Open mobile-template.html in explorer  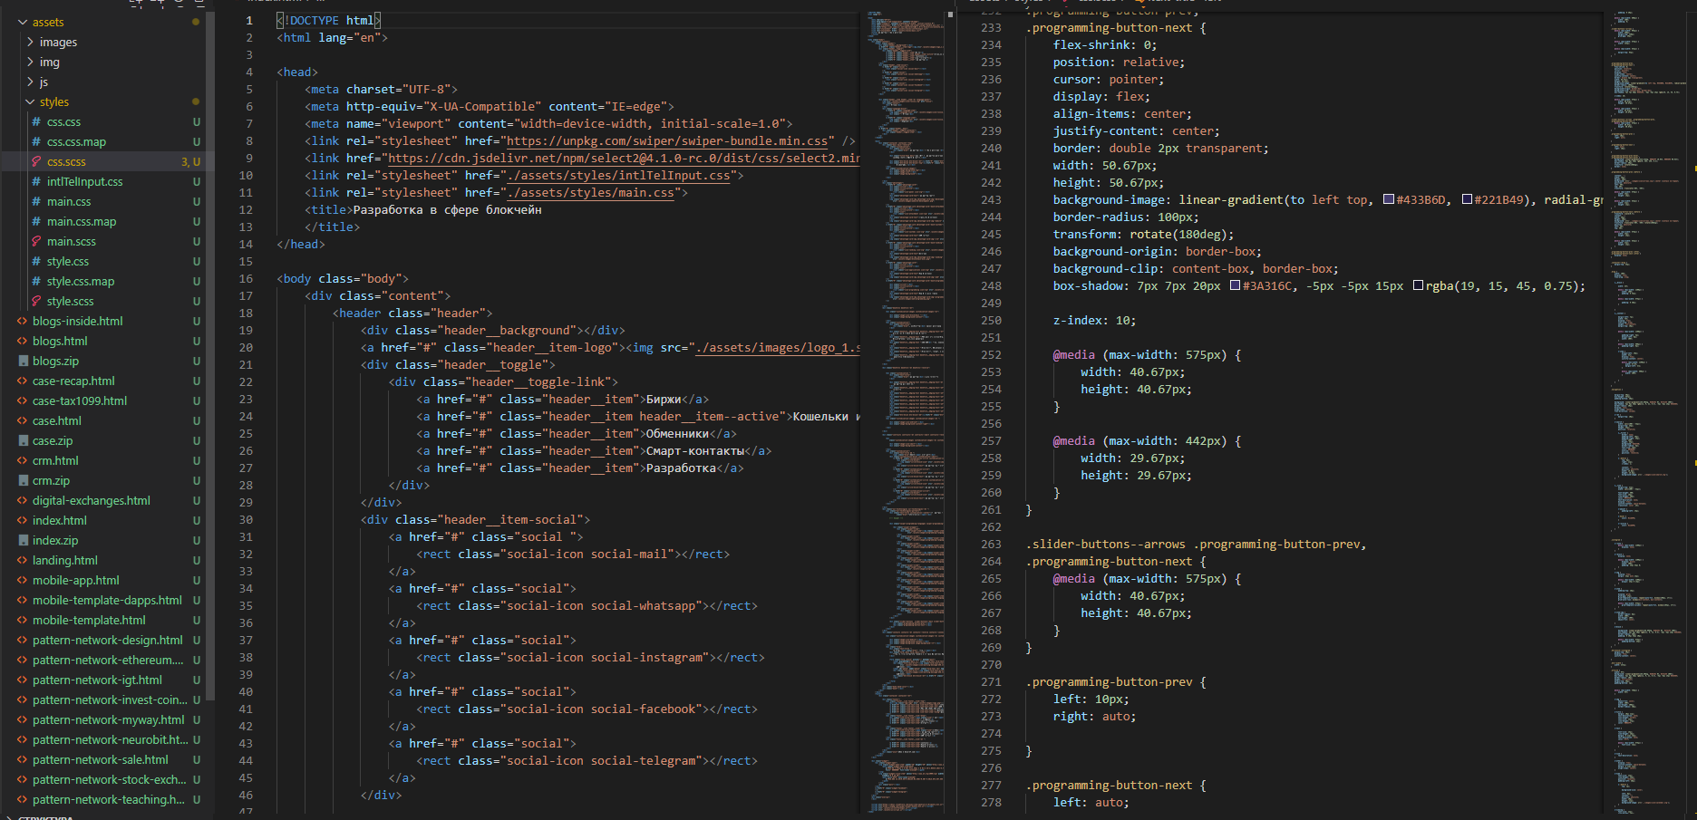(89, 620)
